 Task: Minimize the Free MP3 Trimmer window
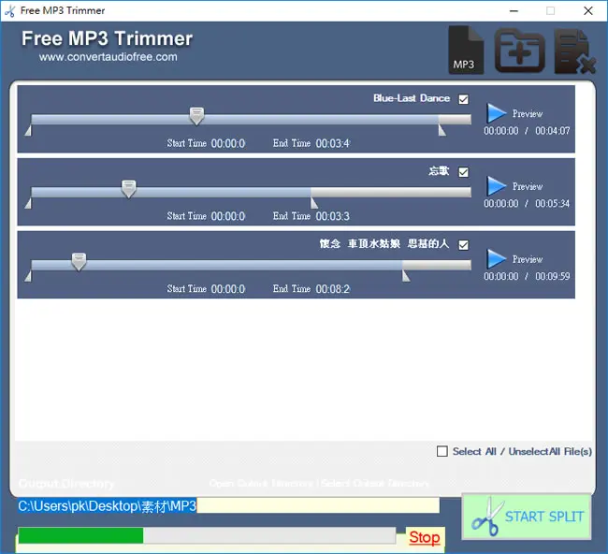point(514,11)
